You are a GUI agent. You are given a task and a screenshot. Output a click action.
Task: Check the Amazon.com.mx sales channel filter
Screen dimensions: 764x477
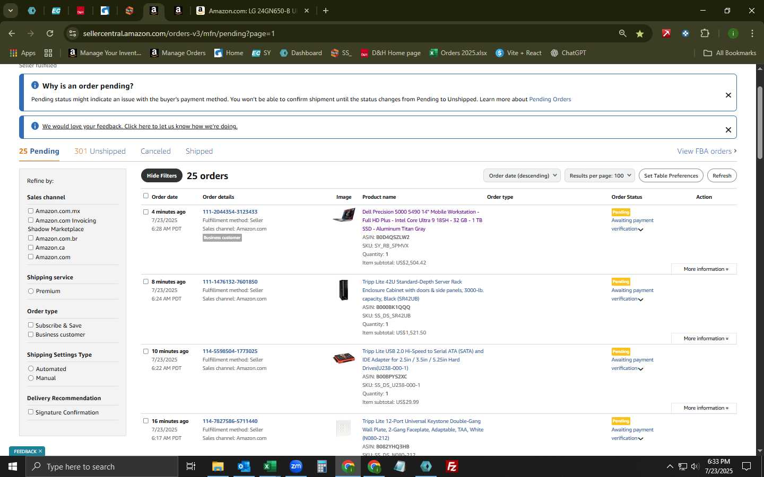[31, 211]
